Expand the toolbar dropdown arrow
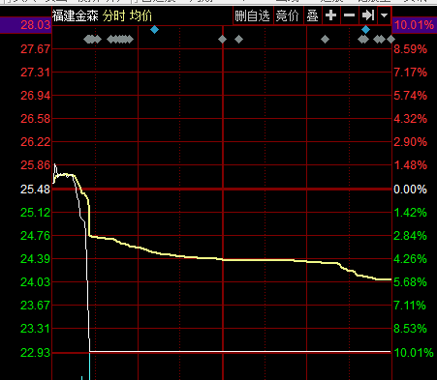 [384, 15]
